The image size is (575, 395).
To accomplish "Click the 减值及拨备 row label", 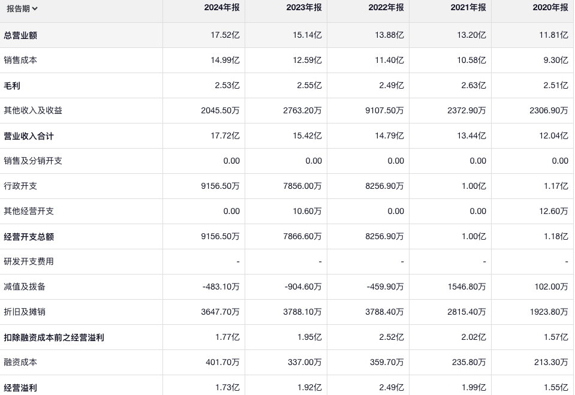I will pos(25,287).
